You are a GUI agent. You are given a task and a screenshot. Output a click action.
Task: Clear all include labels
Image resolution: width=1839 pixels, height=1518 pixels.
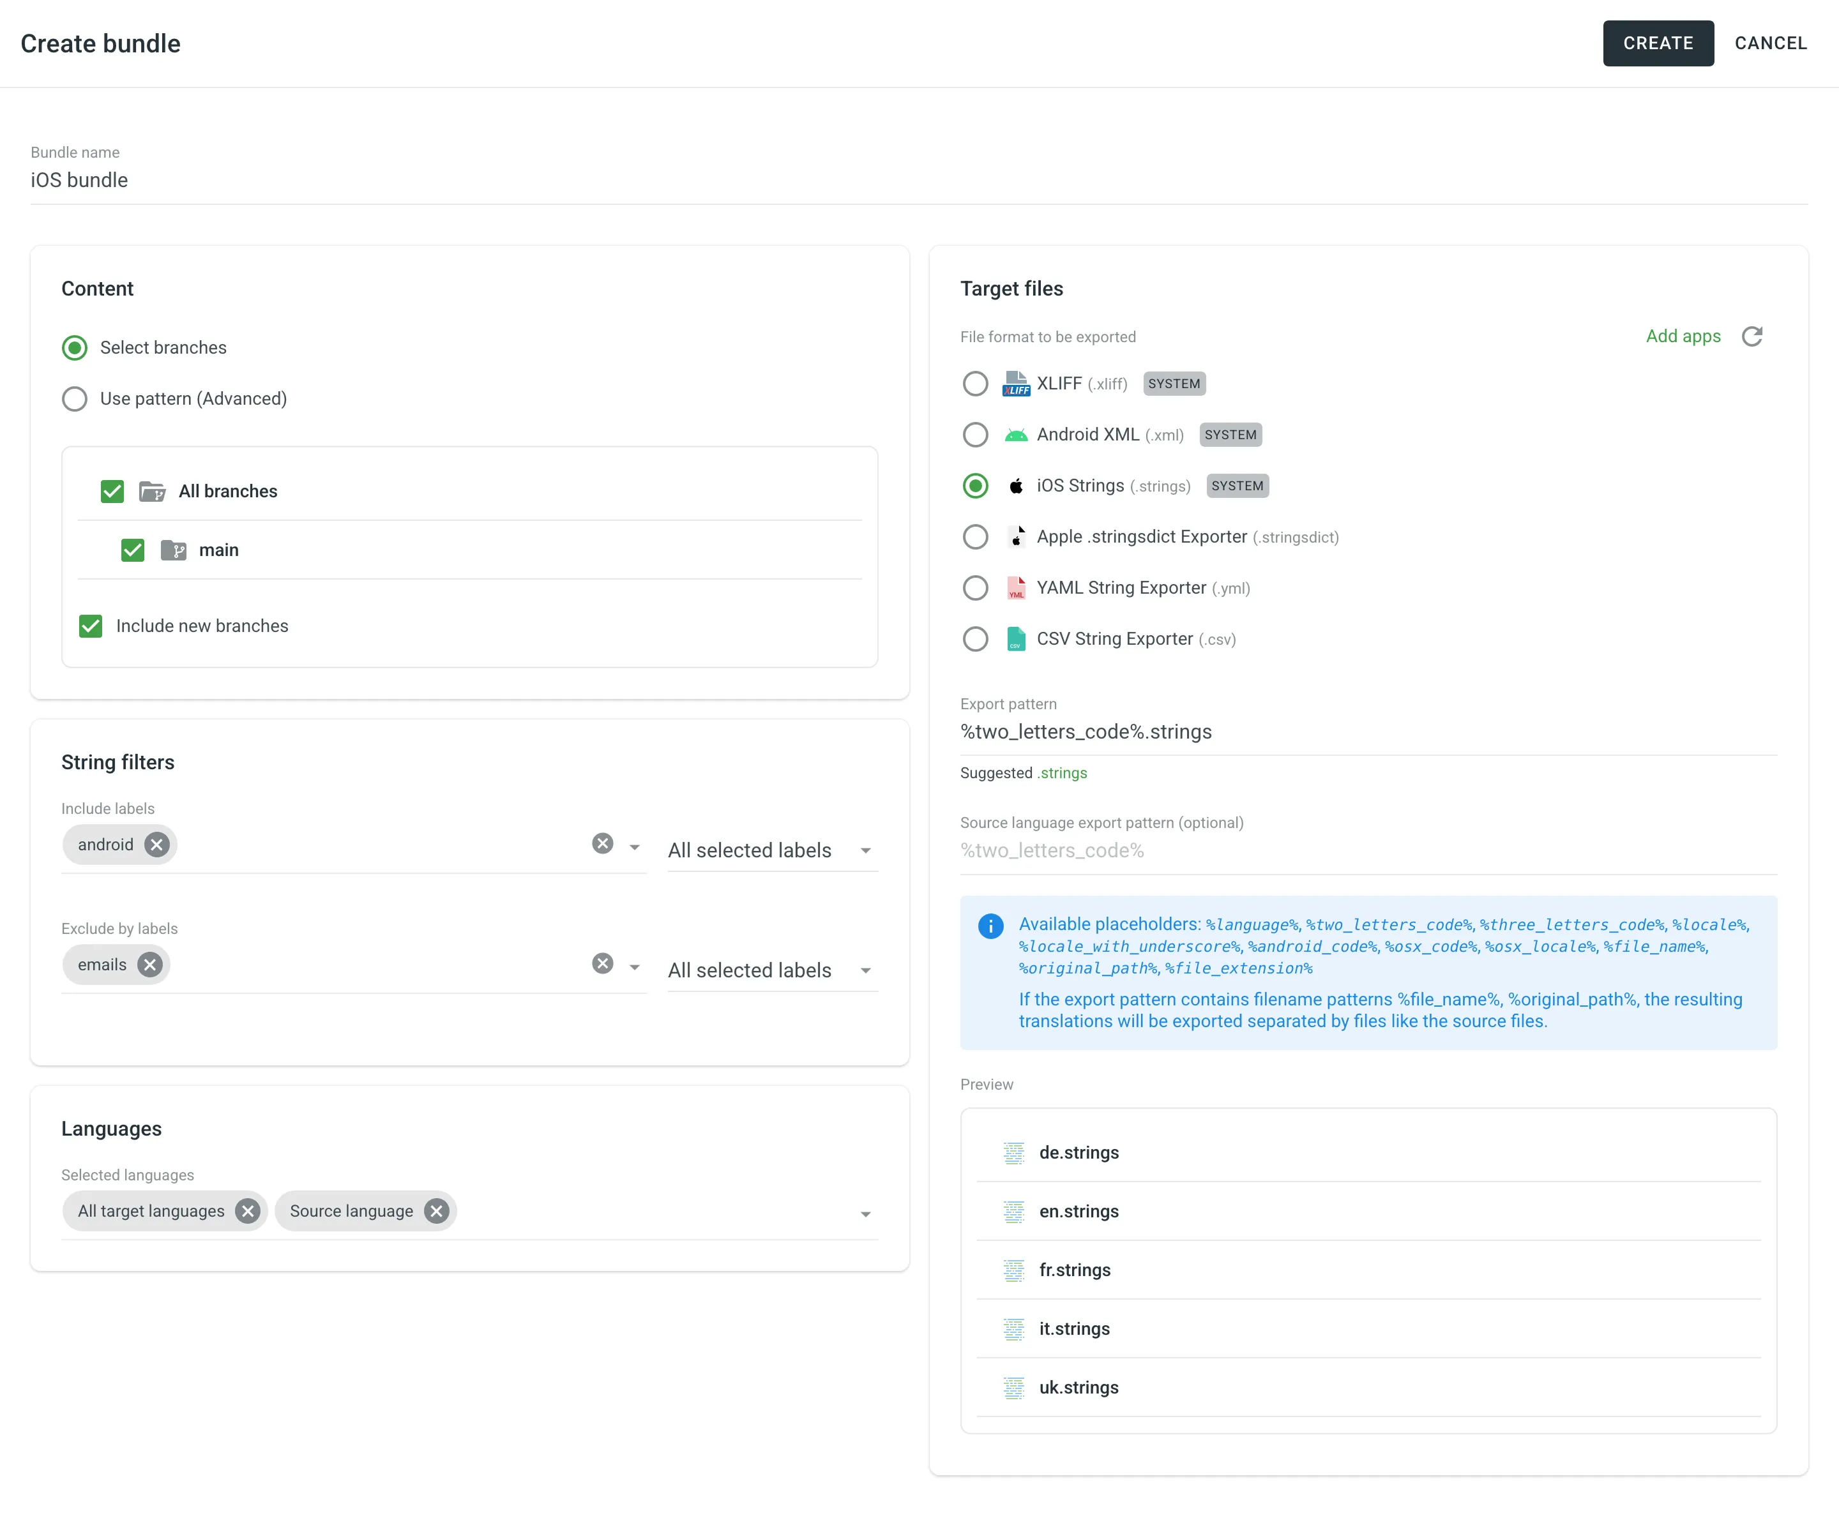coord(603,844)
